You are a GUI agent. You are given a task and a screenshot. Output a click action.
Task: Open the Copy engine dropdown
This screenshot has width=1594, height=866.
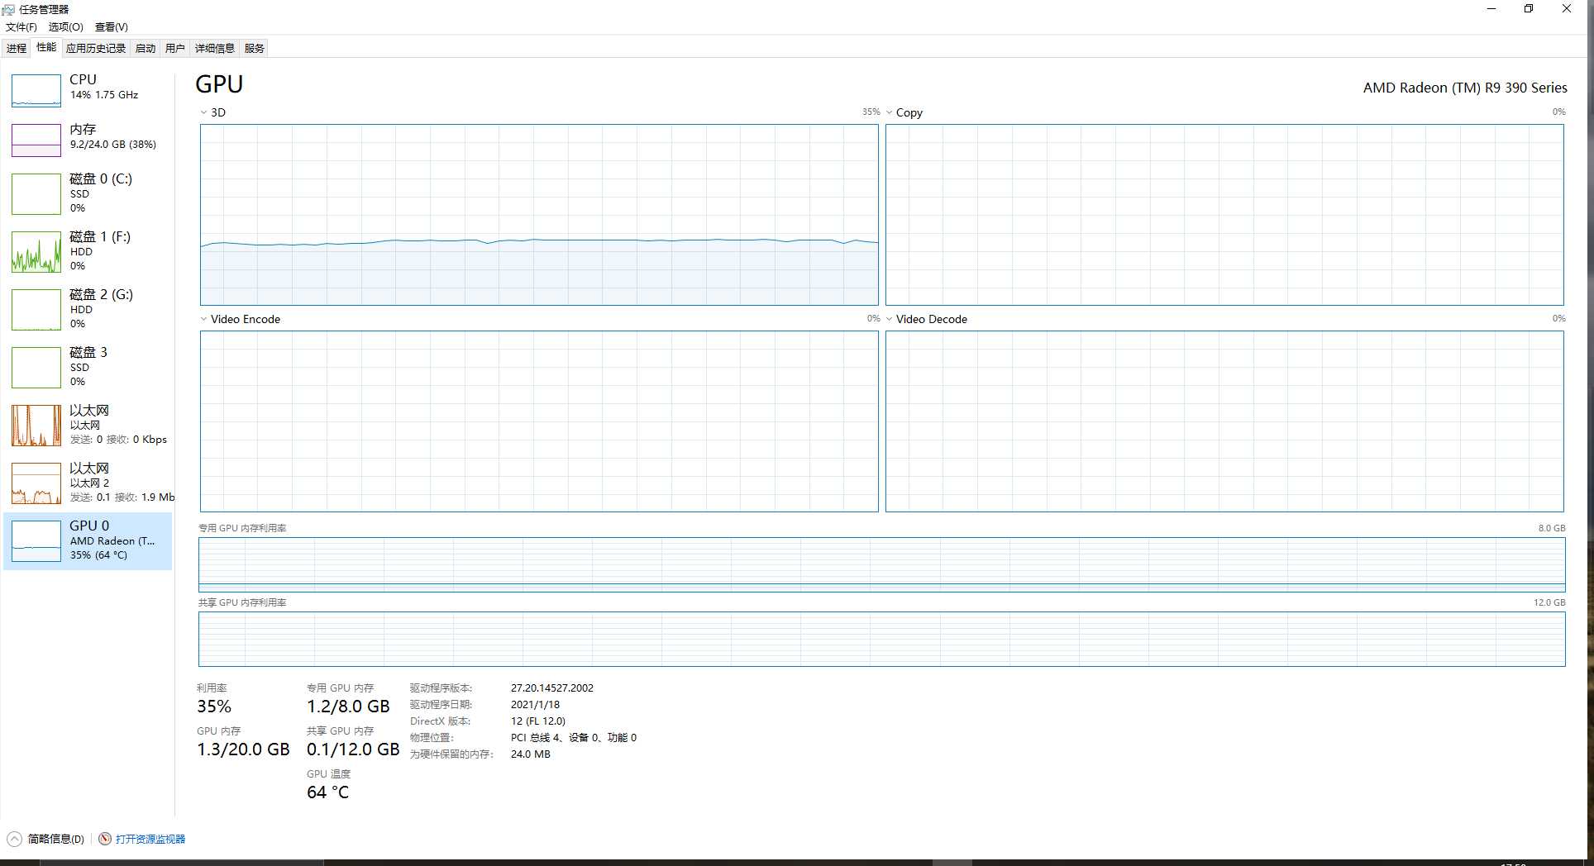(890, 112)
